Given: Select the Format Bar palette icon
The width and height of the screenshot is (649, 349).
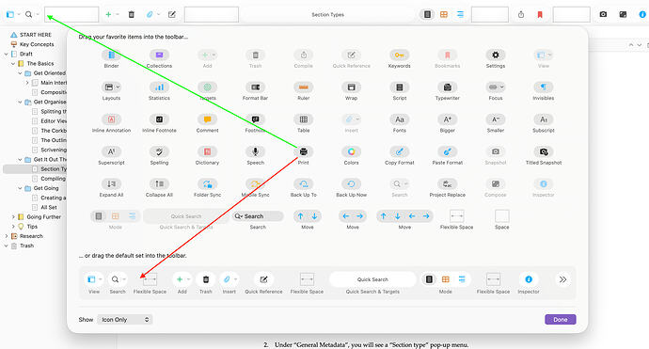Looking at the screenshot, I should [x=255, y=87].
